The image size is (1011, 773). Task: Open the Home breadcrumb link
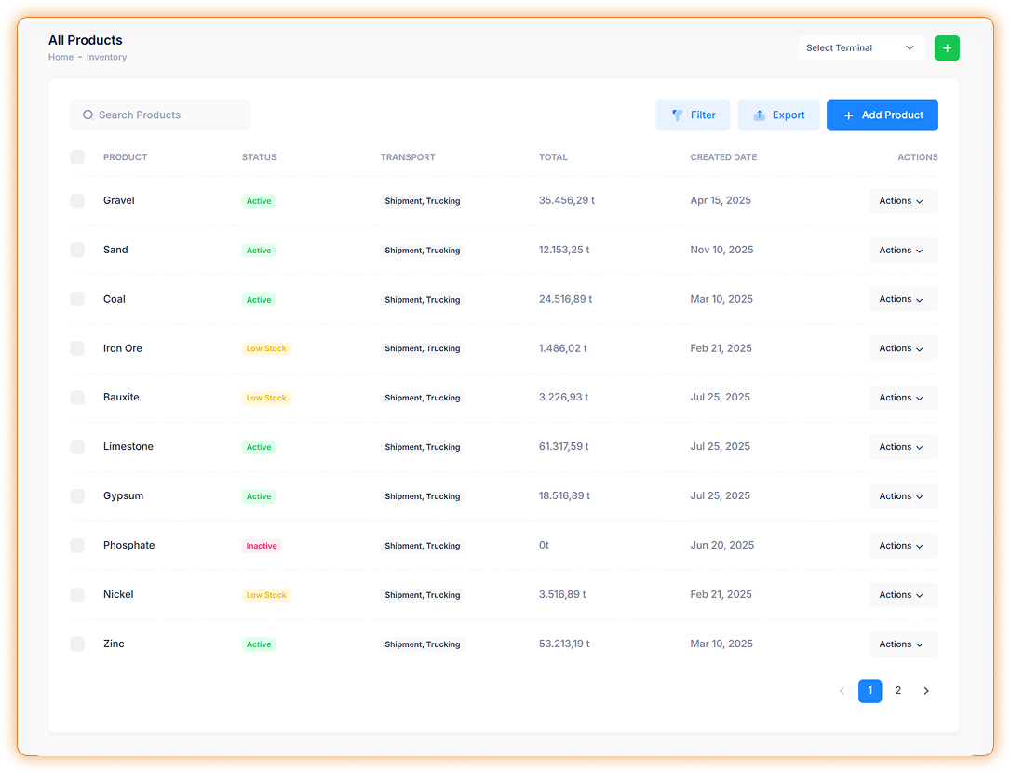pos(61,58)
